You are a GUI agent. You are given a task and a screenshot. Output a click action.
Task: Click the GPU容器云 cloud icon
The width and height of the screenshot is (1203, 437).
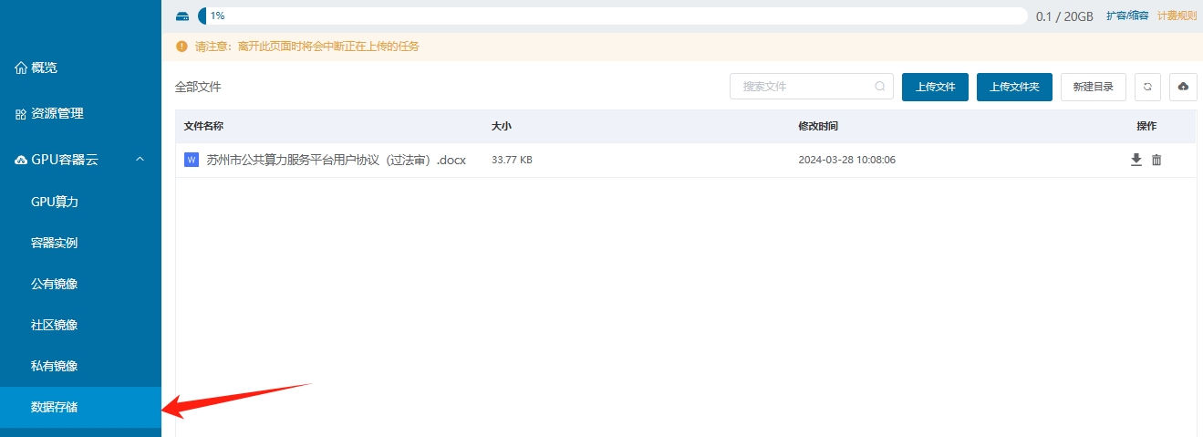(x=21, y=160)
